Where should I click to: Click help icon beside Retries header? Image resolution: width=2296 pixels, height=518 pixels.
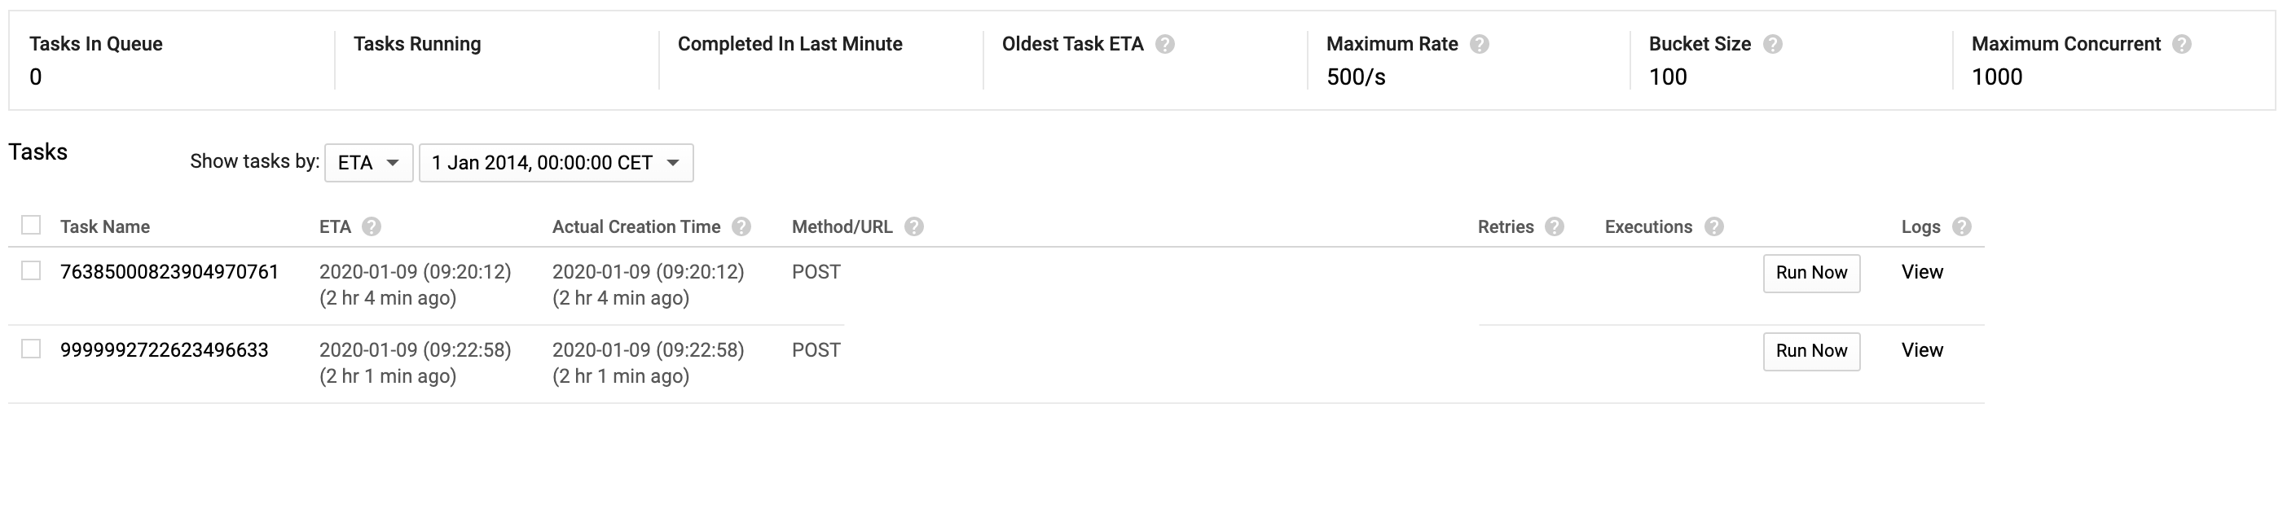click(1555, 227)
